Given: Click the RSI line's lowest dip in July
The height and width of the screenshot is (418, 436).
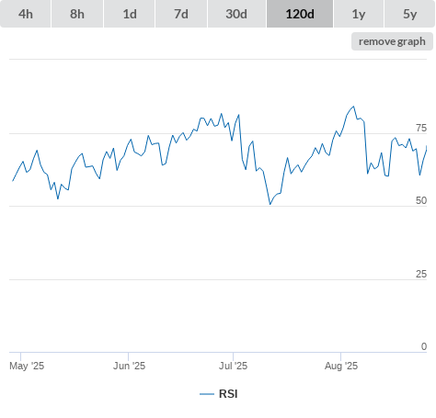Looking at the screenshot, I should pyautogui.click(x=270, y=204).
